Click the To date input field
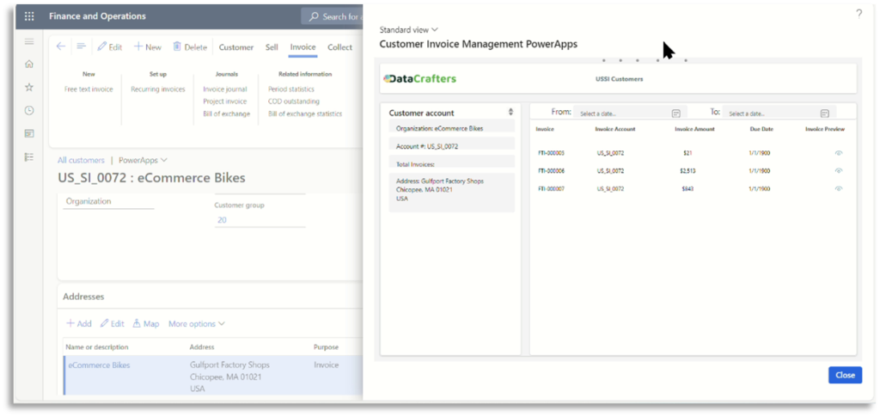The width and height of the screenshot is (880, 417). [x=779, y=113]
